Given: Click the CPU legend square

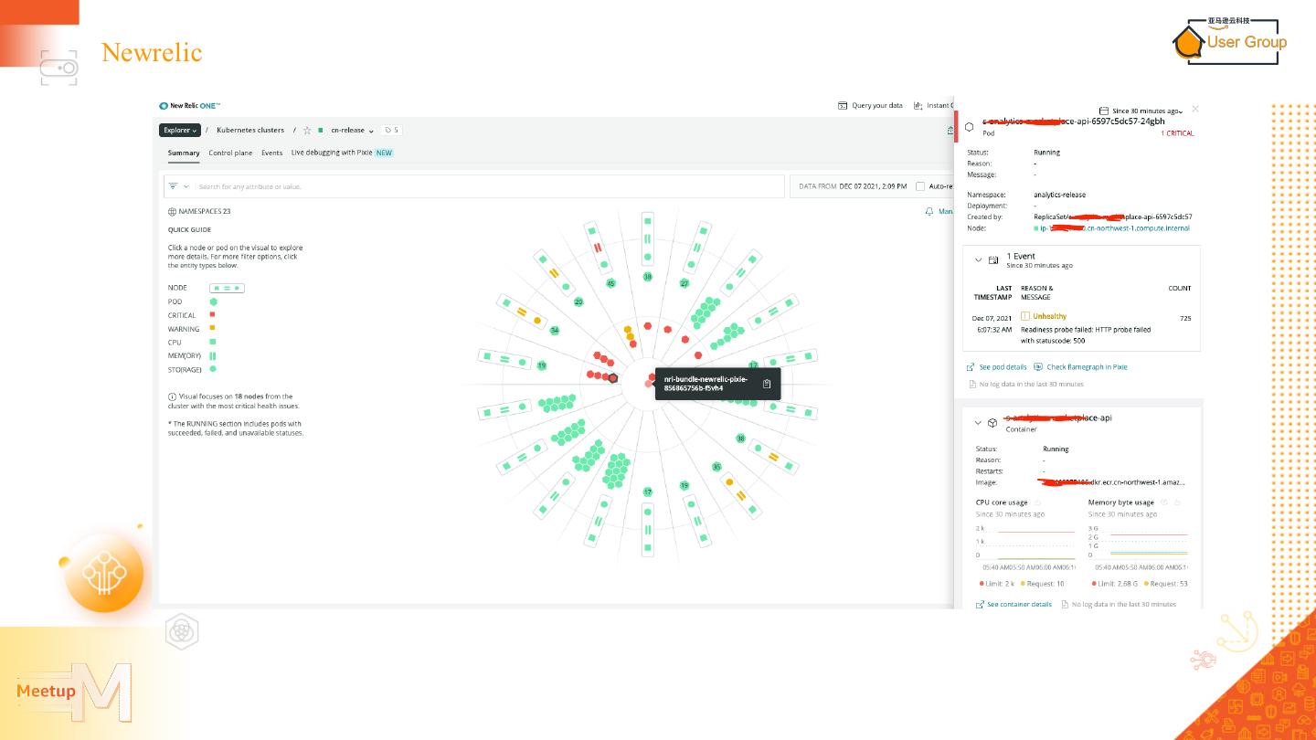Looking at the screenshot, I should (213, 343).
